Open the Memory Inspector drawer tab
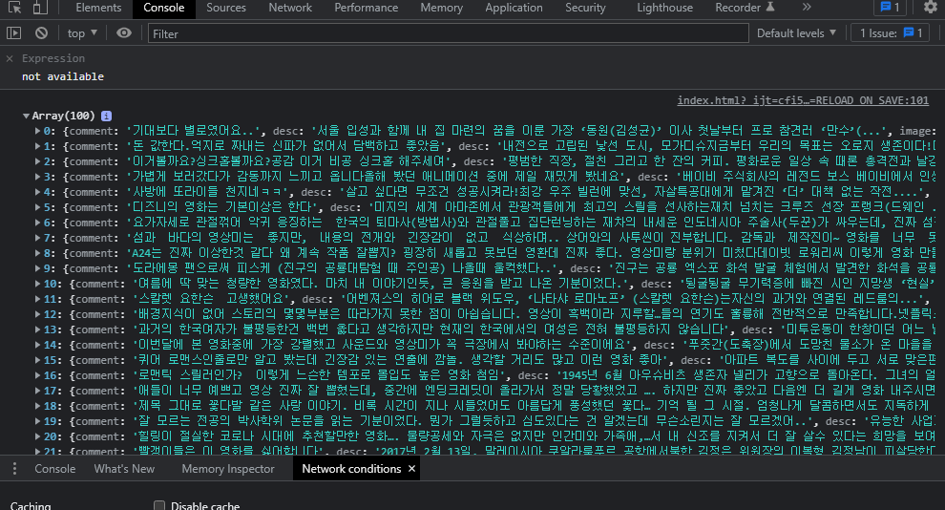Screen dimensions: 945x510 tap(228, 468)
